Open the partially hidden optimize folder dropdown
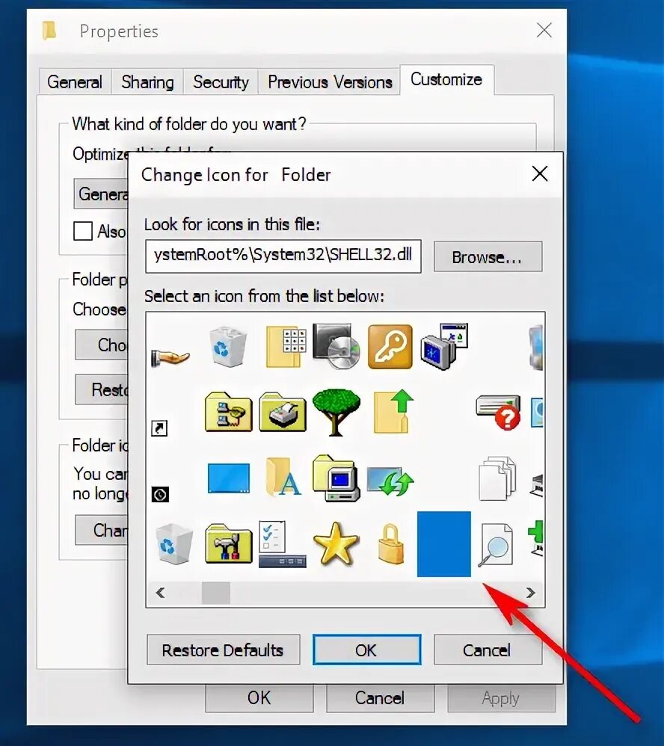 click(x=101, y=194)
